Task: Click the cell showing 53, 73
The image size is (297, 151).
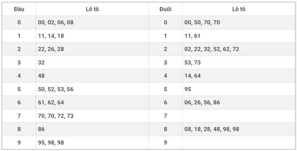Action: [193, 62]
